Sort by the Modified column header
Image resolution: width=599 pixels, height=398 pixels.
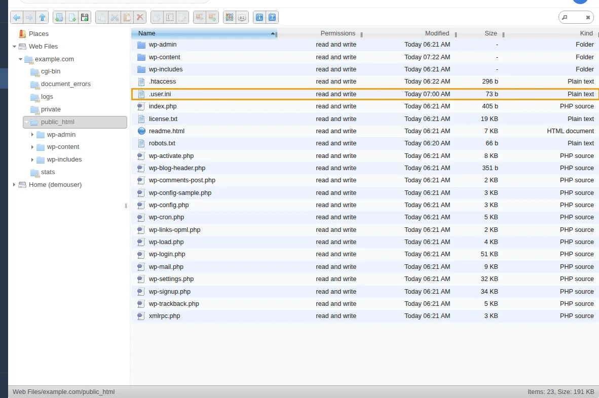tap(437, 33)
